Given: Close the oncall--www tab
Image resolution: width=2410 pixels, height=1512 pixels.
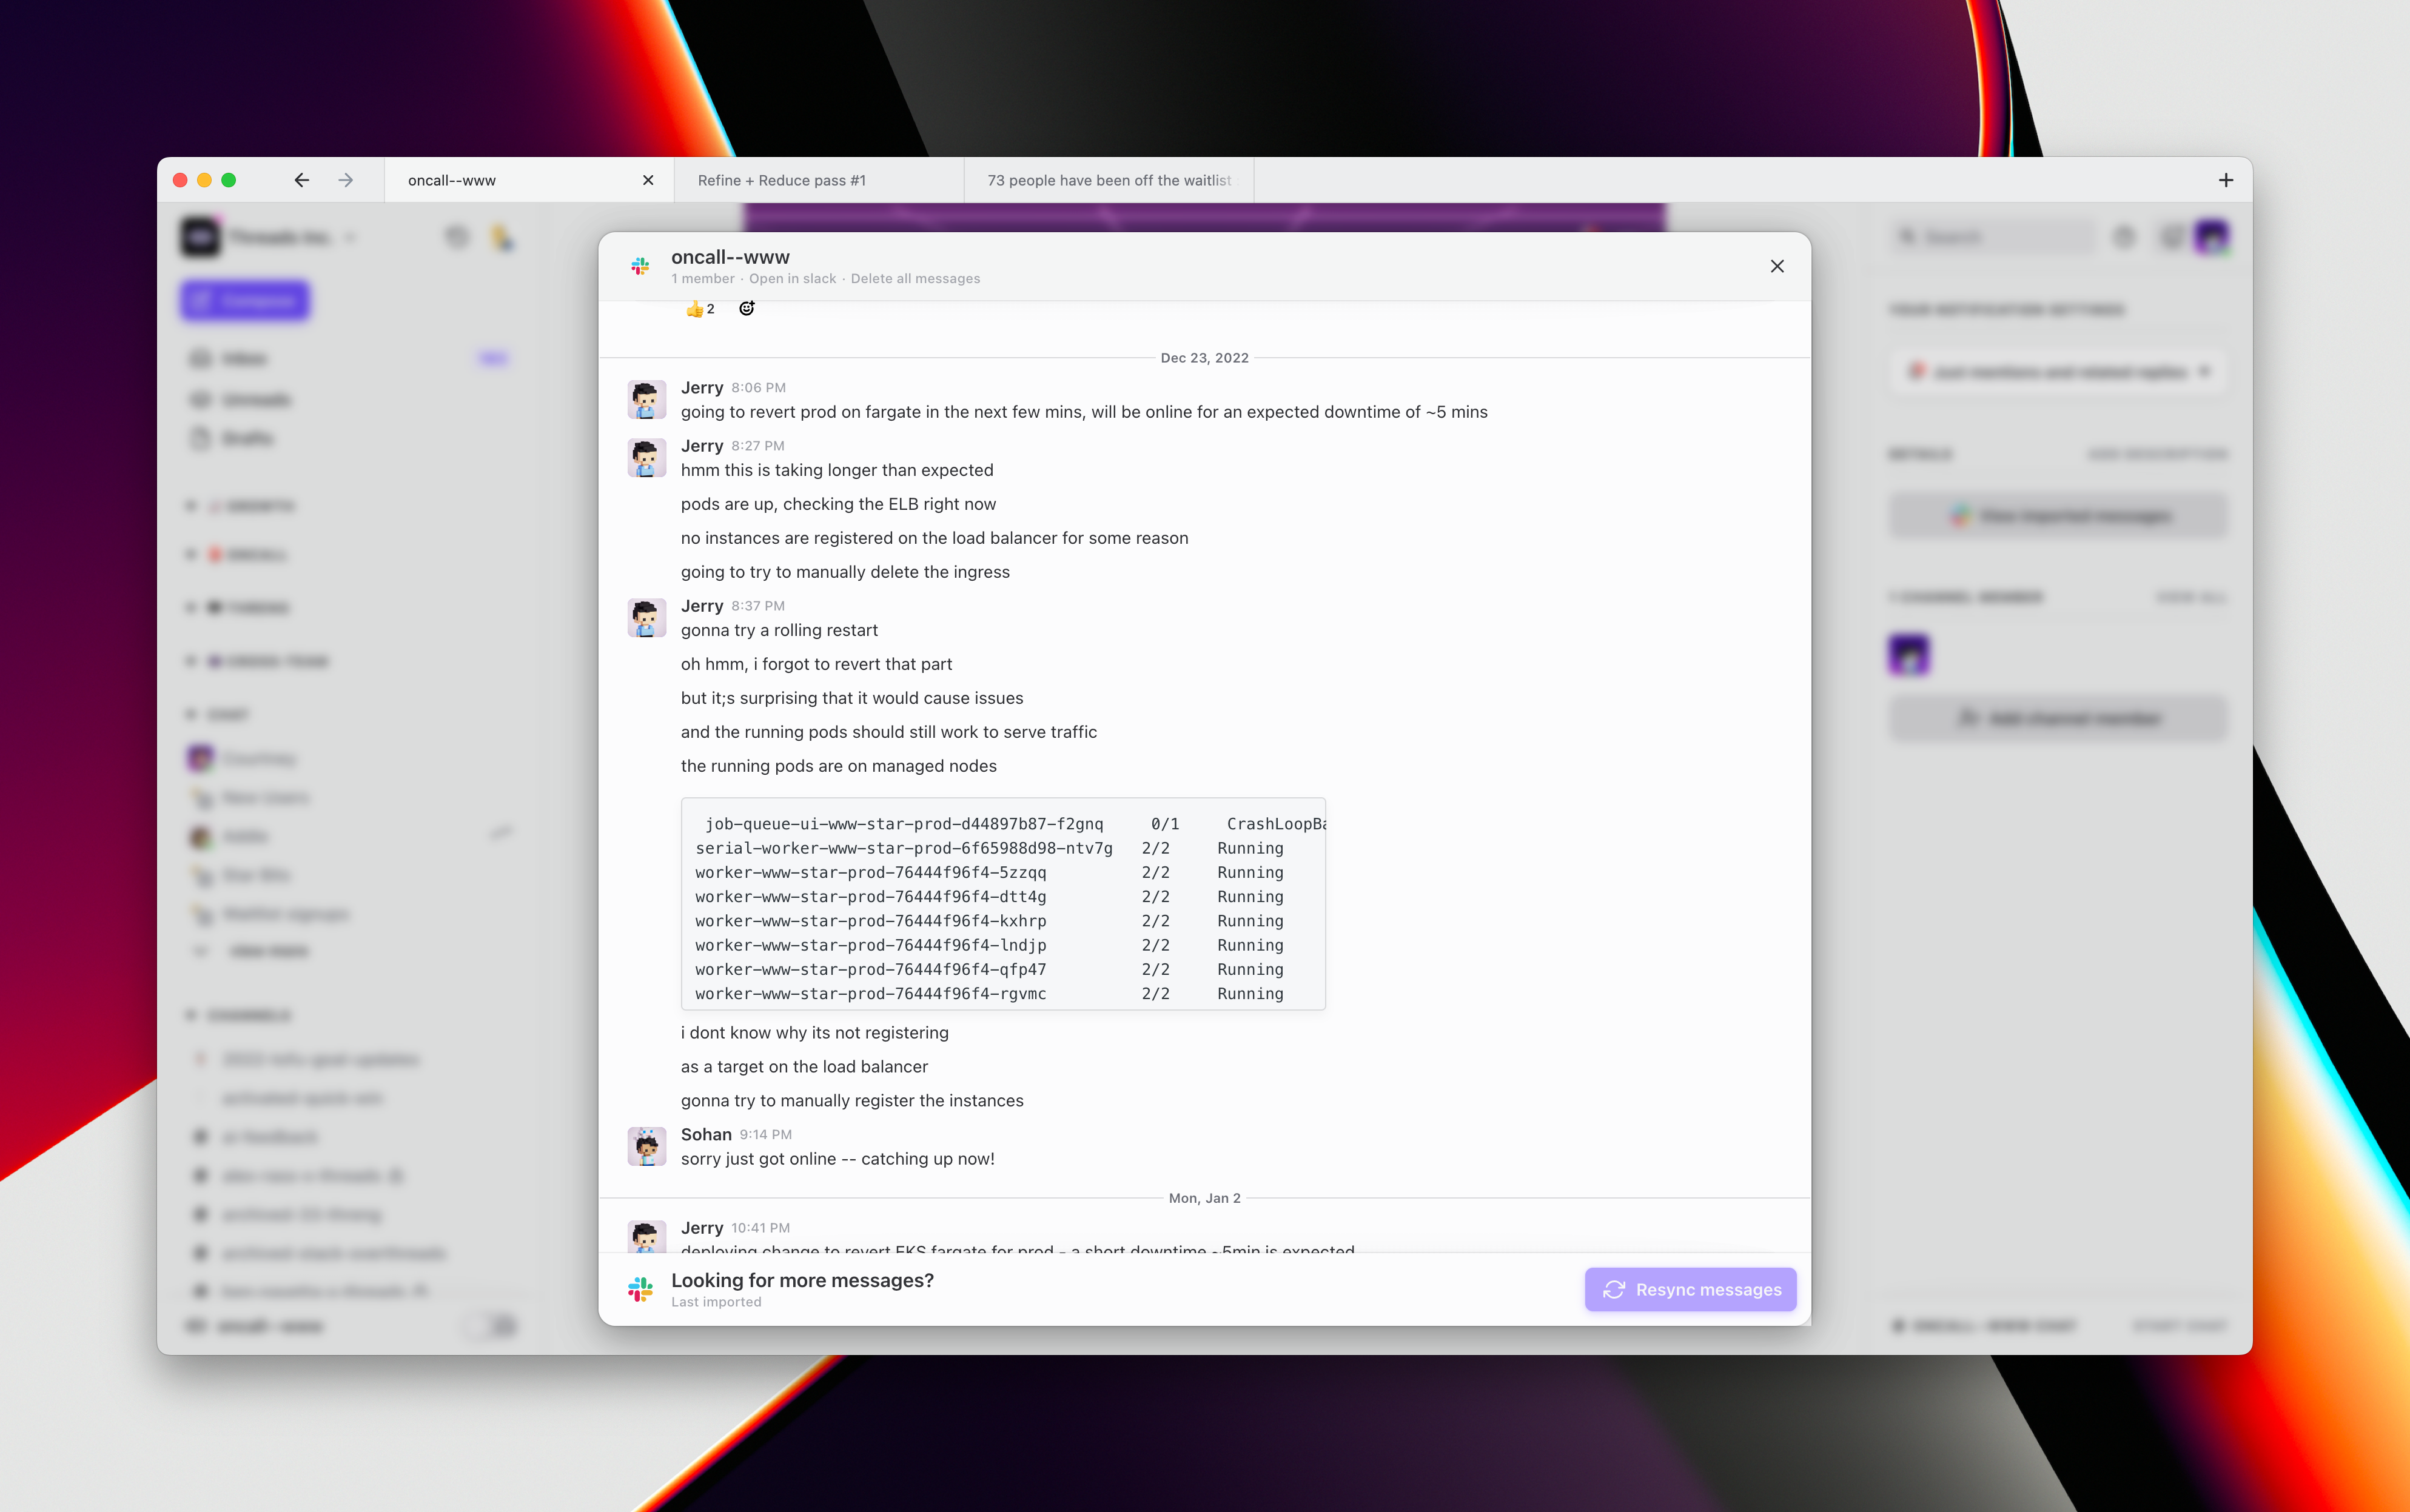Looking at the screenshot, I should 648,180.
